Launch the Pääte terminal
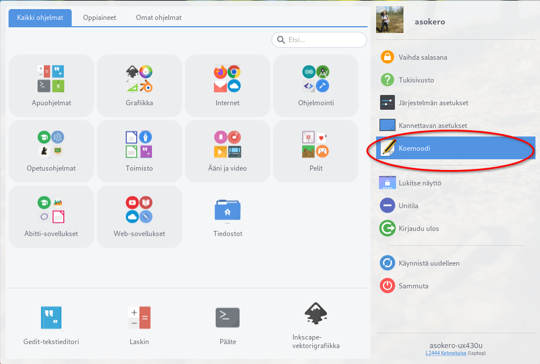 (x=227, y=325)
